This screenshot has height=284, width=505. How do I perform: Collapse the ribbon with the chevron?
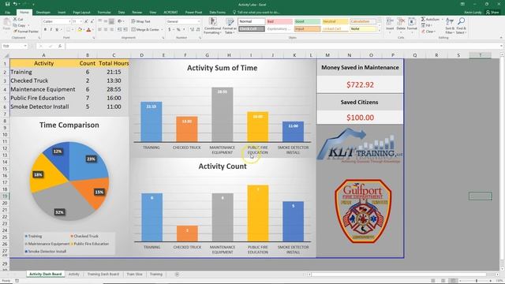tap(501, 38)
